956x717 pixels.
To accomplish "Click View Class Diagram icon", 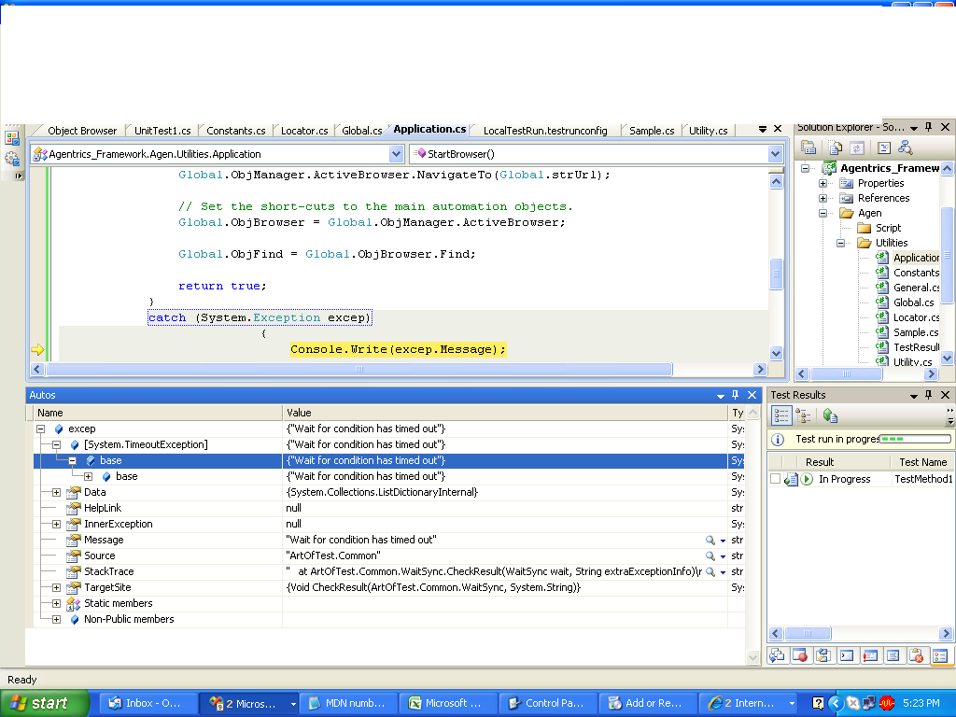I will (905, 148).
